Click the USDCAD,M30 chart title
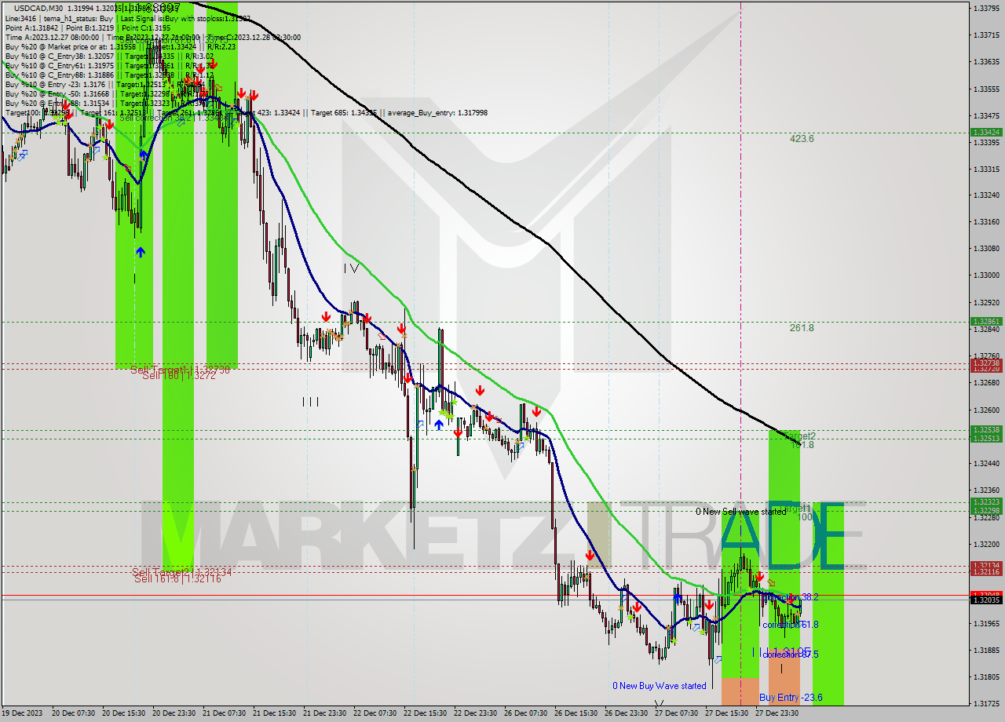 pyautogui.click(x=38, y=7)
